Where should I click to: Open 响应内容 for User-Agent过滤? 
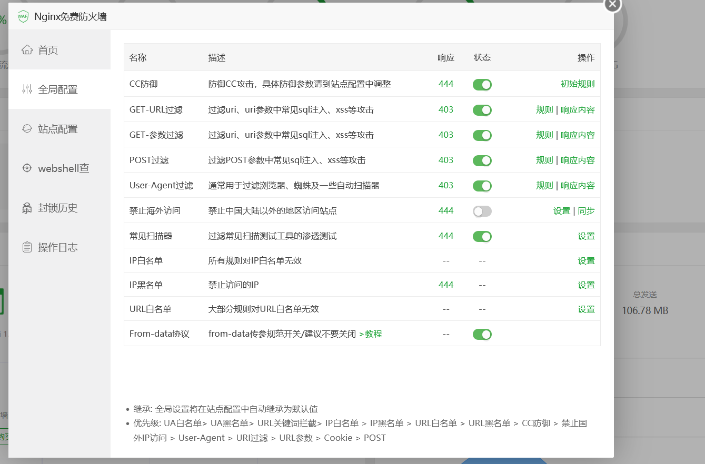click(578, 185)
